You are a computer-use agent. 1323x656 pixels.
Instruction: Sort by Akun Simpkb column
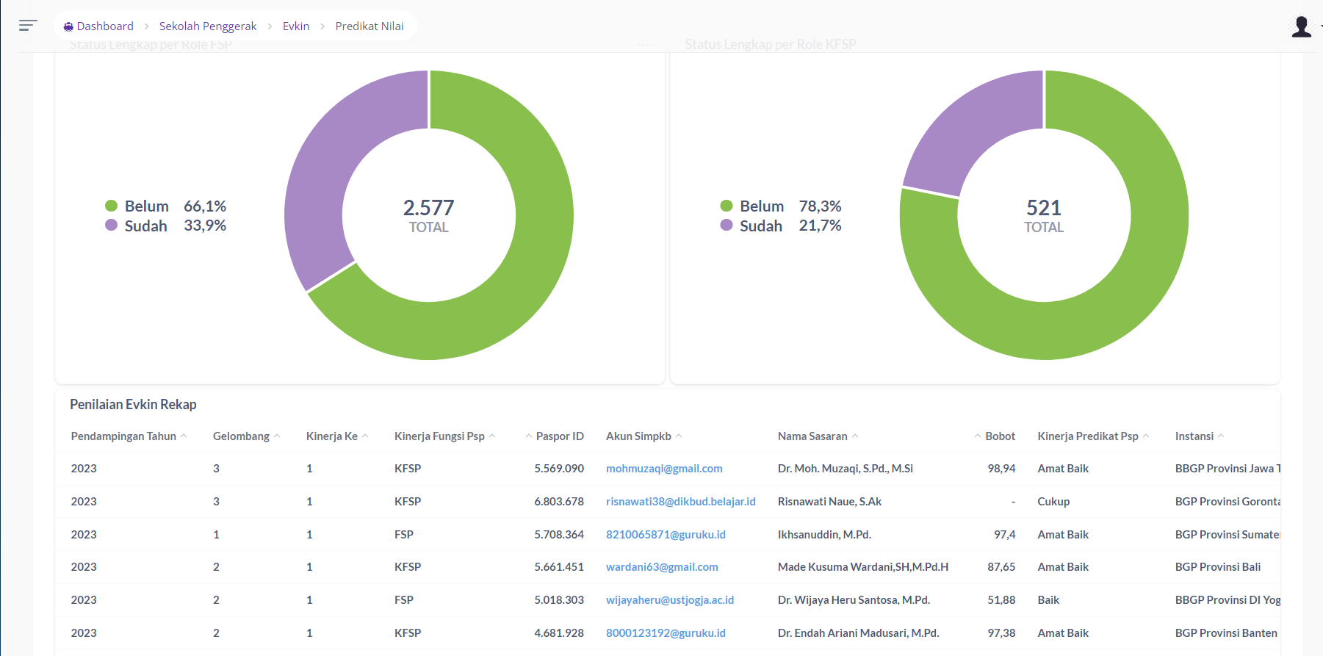click(x=644, y=436)
